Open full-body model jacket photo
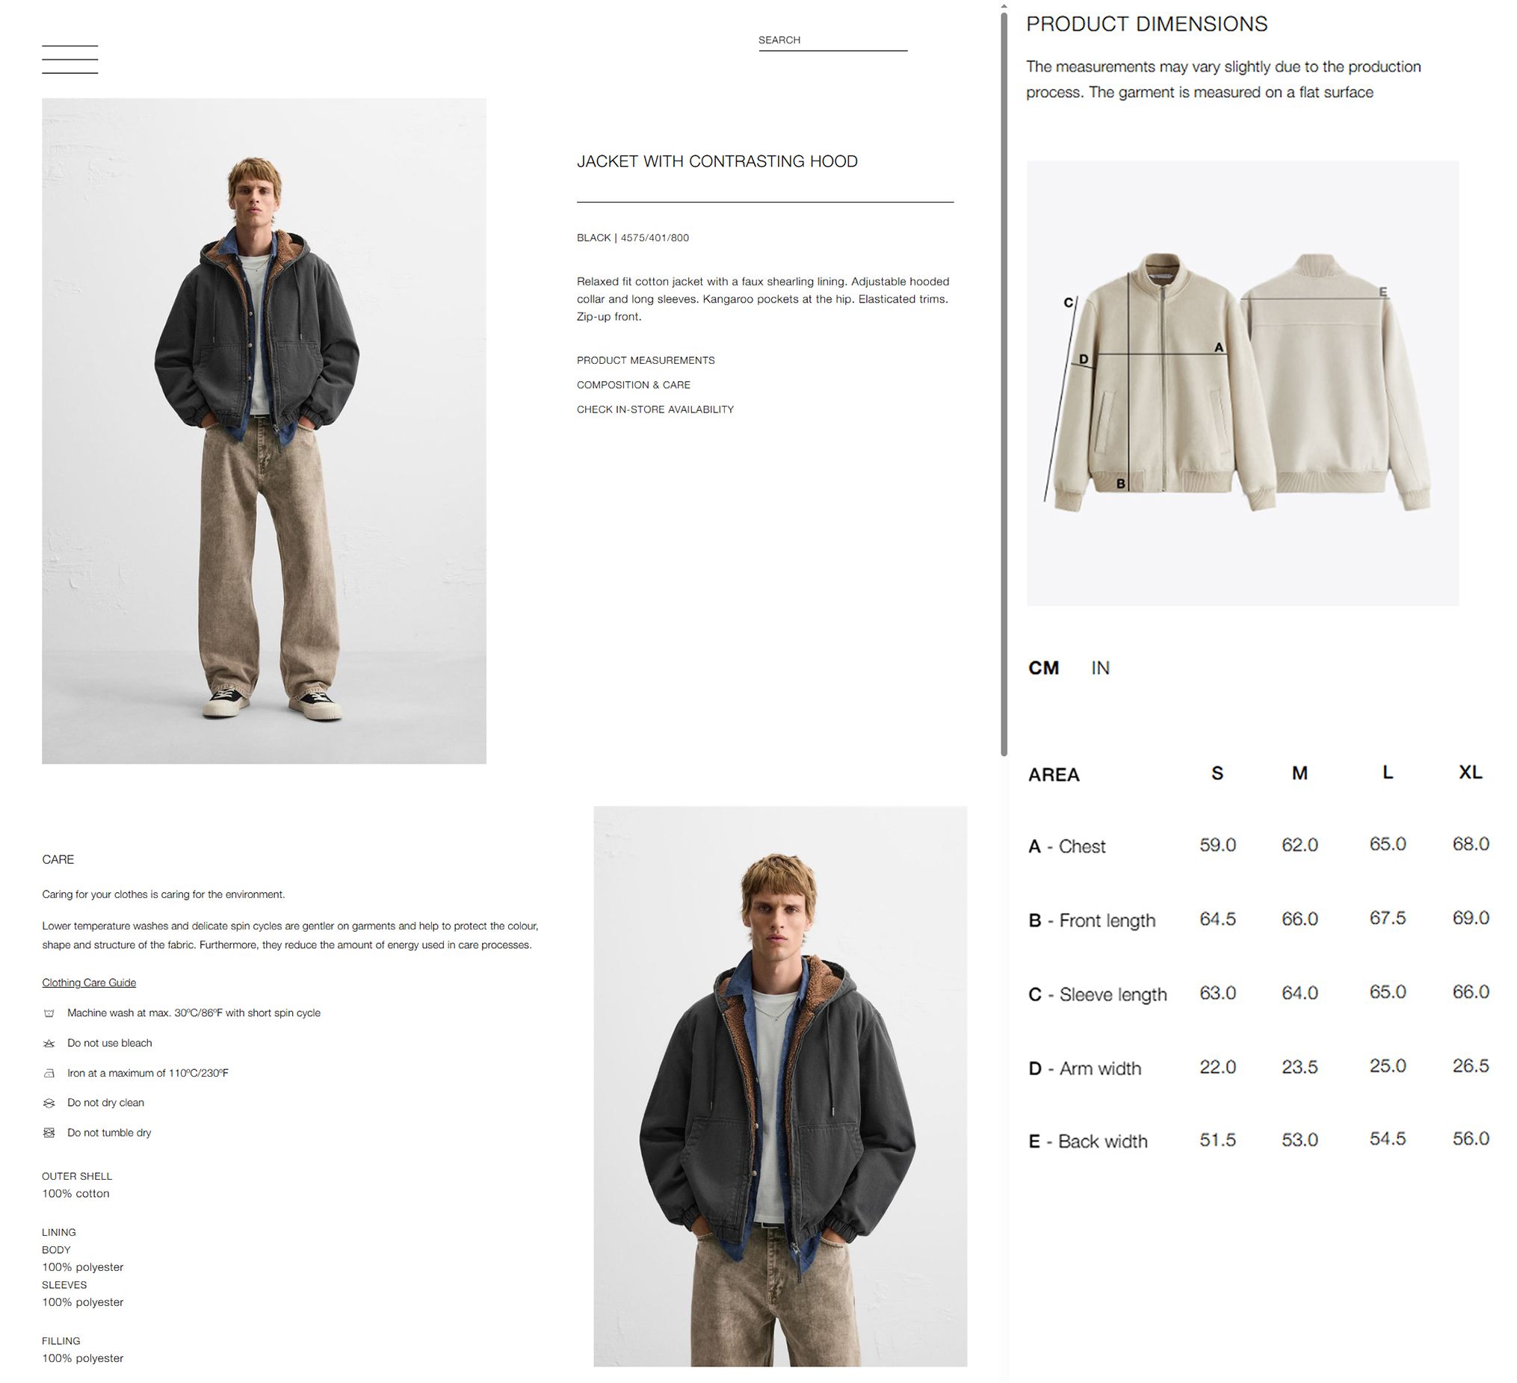This screenshot has width=1517, height=1383. click(x=264, y=431)
